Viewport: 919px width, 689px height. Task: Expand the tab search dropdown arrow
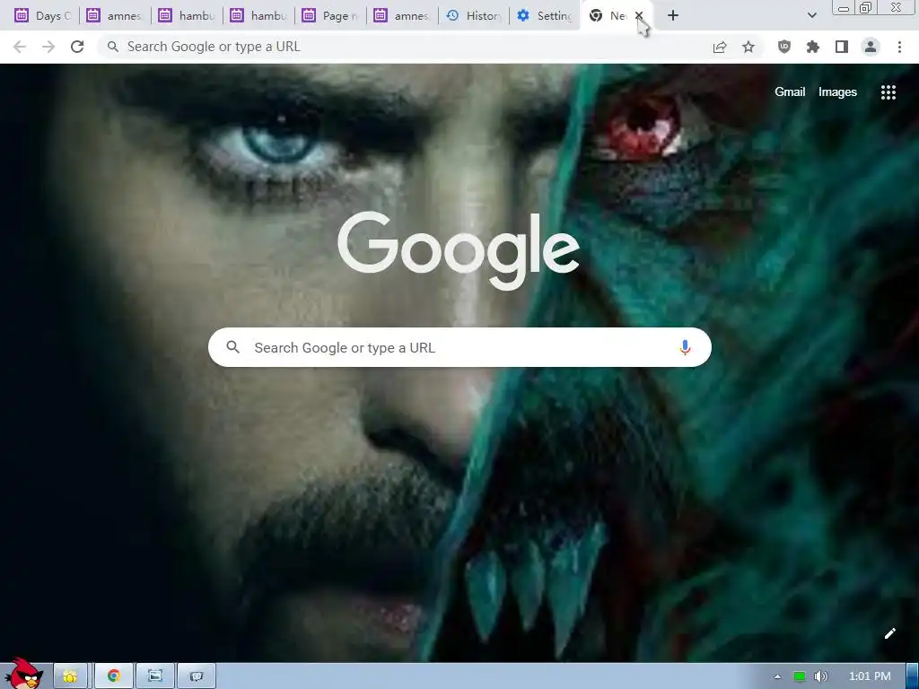811,16
